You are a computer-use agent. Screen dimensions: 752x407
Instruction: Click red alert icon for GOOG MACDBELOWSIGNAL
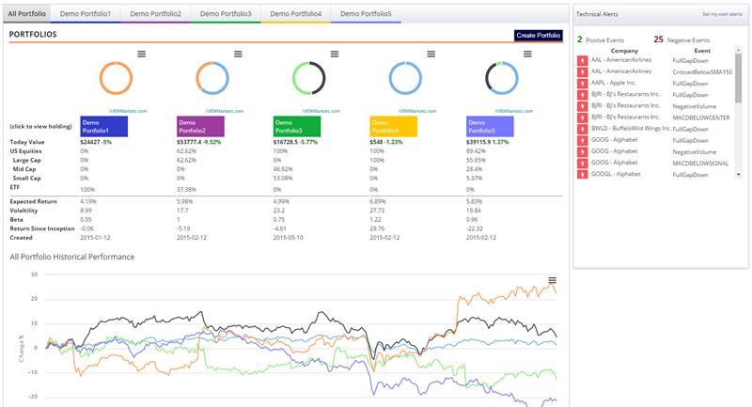pyautogui.click(x=582, y=163)
